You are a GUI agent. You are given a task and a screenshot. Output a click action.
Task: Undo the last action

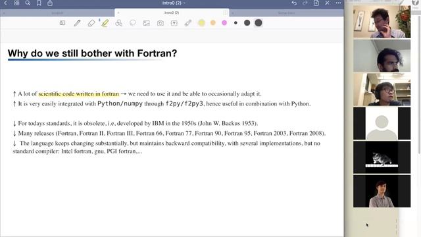pos(294,3)
